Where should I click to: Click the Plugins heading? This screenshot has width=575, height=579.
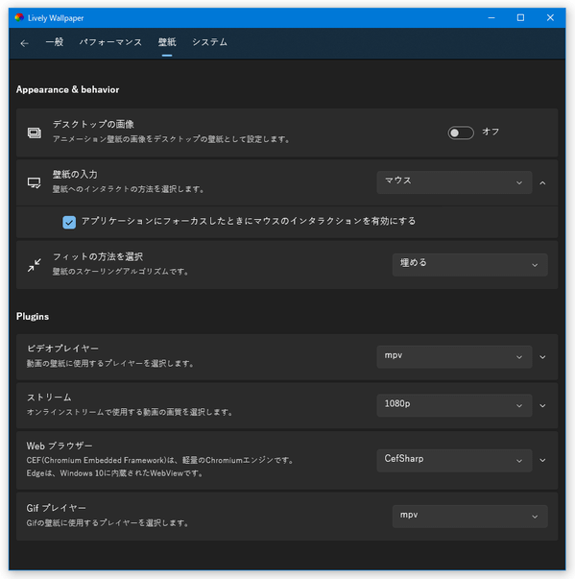click(x=33, y=317)
